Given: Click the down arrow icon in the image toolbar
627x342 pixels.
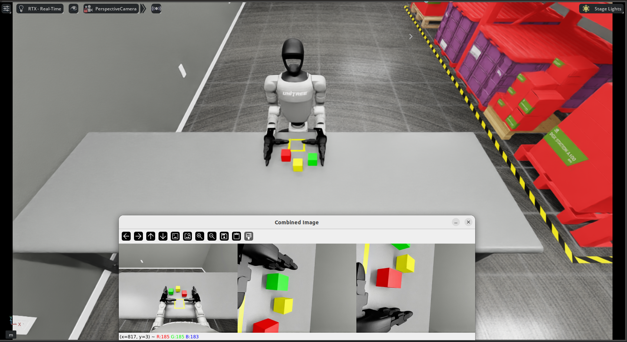Looking at the screenshot, I should [163, 236].
